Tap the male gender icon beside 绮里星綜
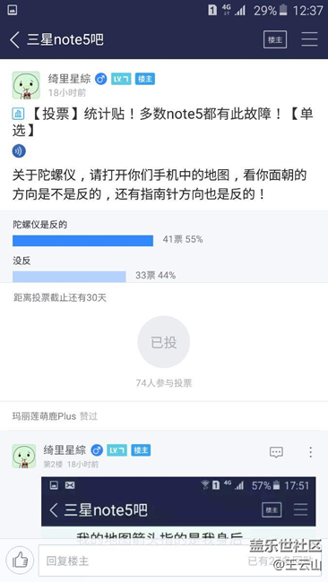328x582 pixels. 100,79
